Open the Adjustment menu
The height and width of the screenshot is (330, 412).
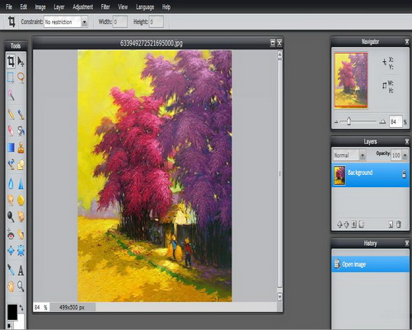coord(82,7)
